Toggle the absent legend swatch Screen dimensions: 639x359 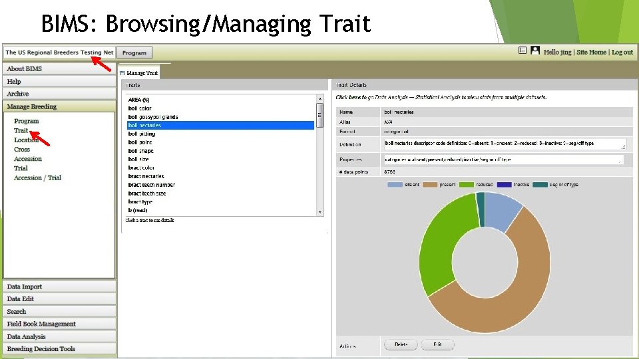395,184
